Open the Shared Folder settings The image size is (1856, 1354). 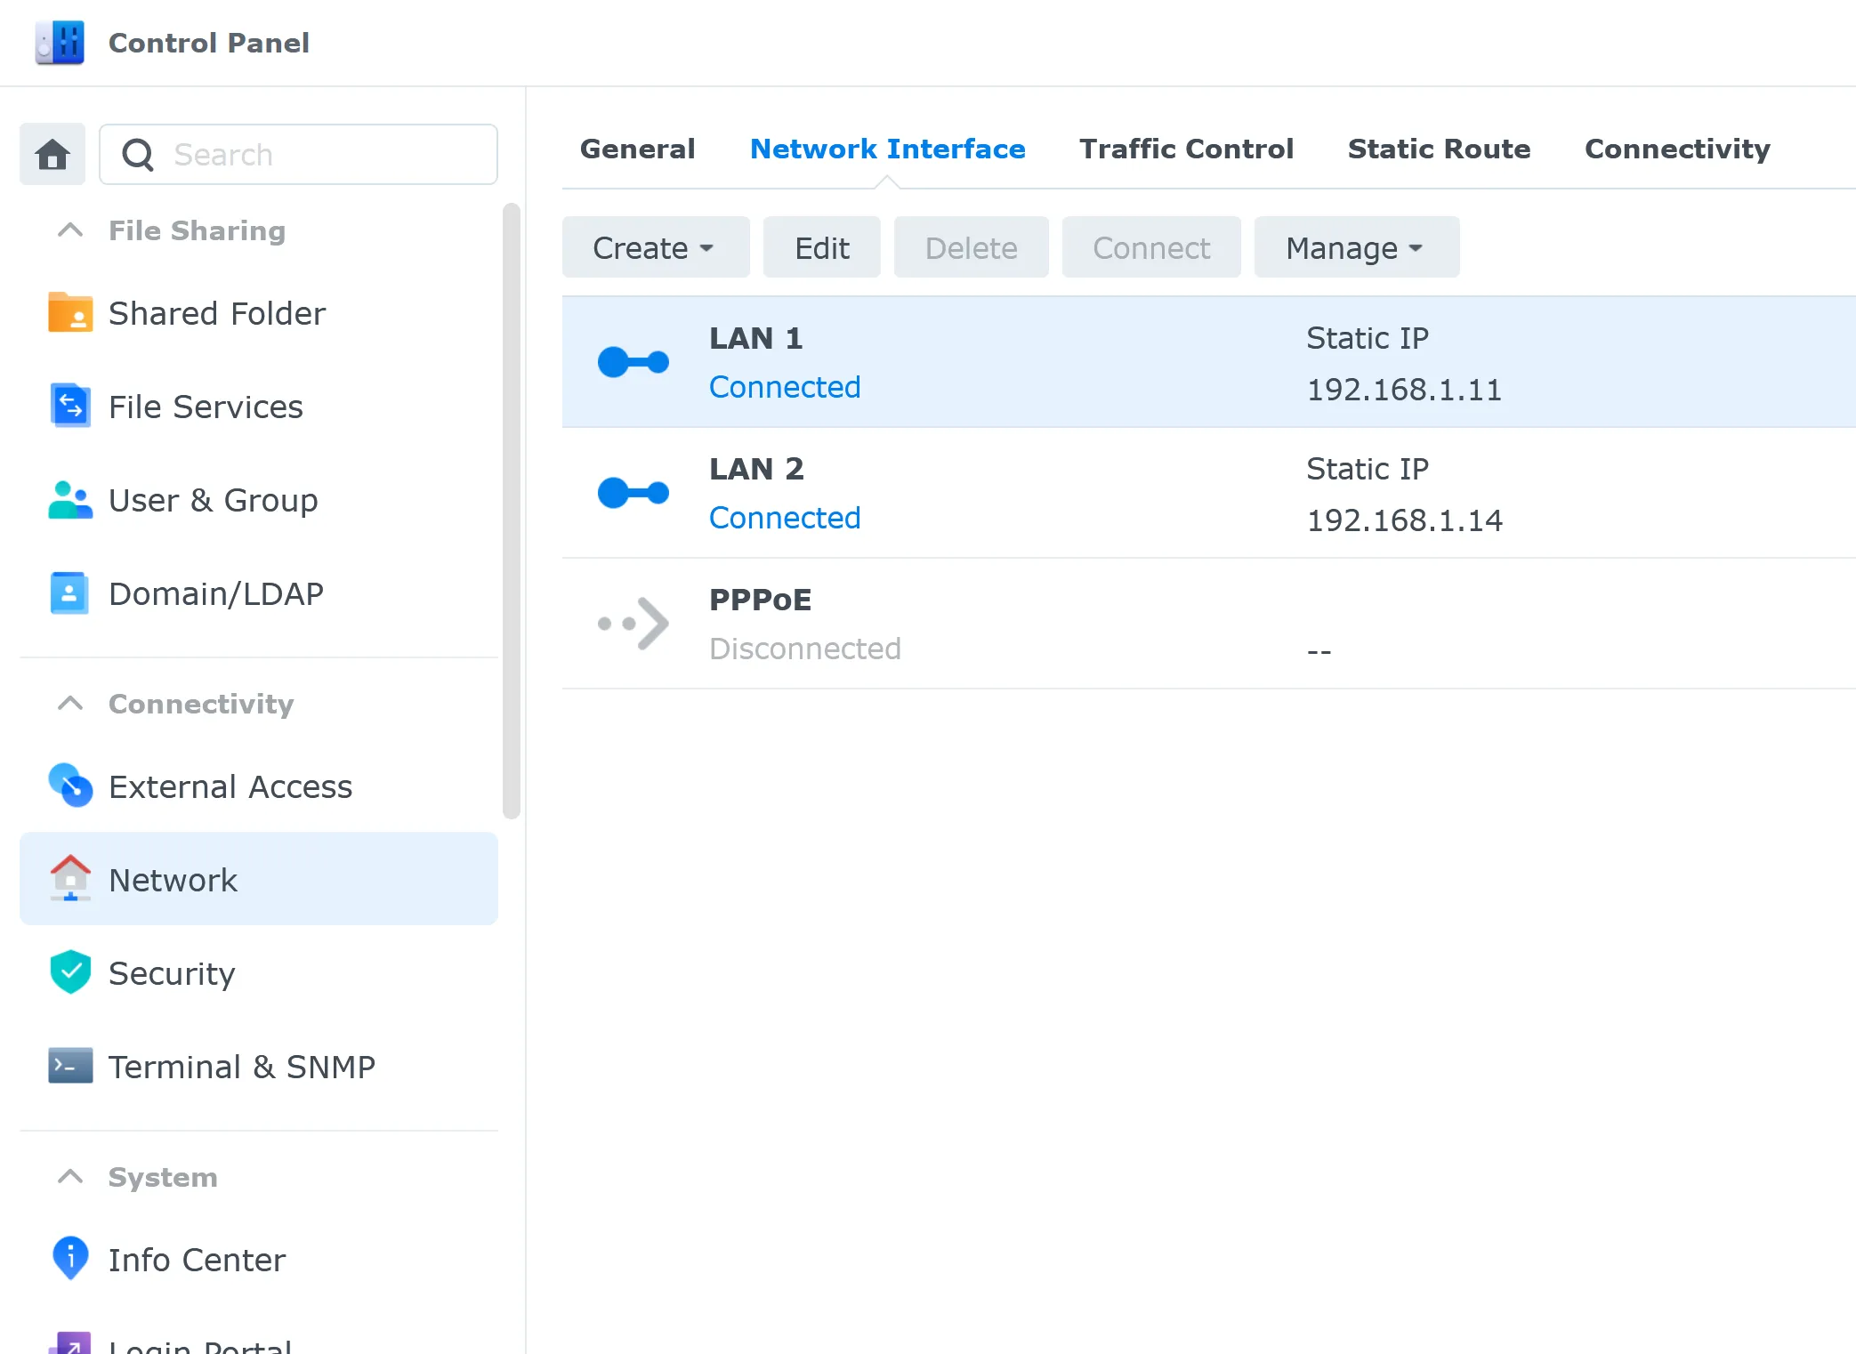(x=216, y=313)
